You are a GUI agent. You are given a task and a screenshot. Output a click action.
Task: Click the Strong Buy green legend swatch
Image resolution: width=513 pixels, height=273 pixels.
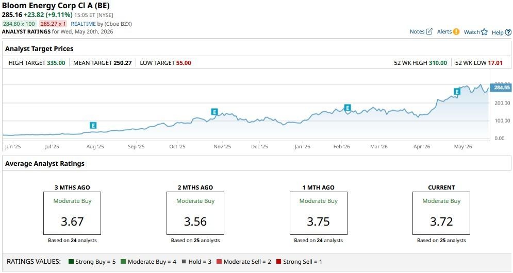point(71,262)
